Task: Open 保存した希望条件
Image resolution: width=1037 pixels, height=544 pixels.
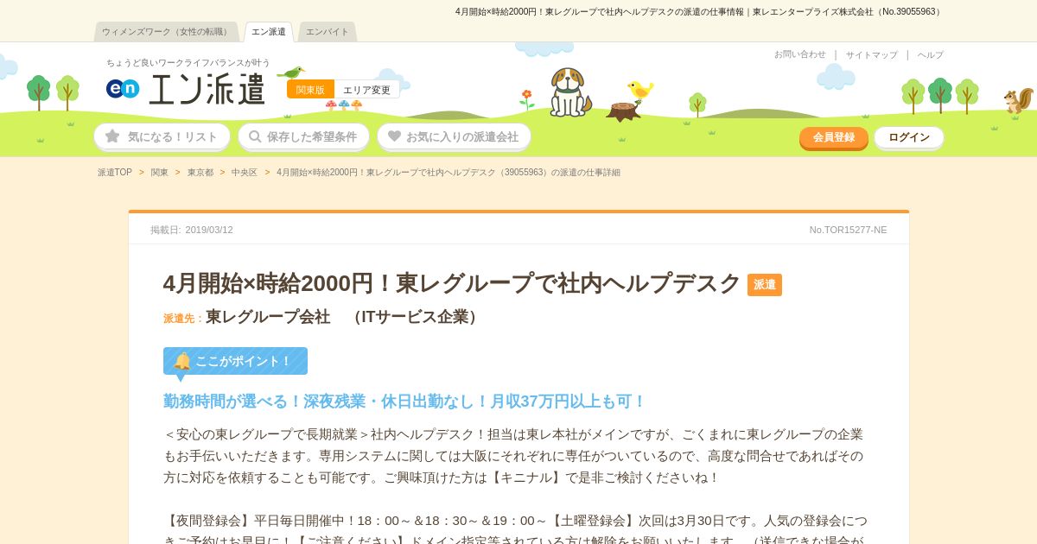Action: [303, 136]
